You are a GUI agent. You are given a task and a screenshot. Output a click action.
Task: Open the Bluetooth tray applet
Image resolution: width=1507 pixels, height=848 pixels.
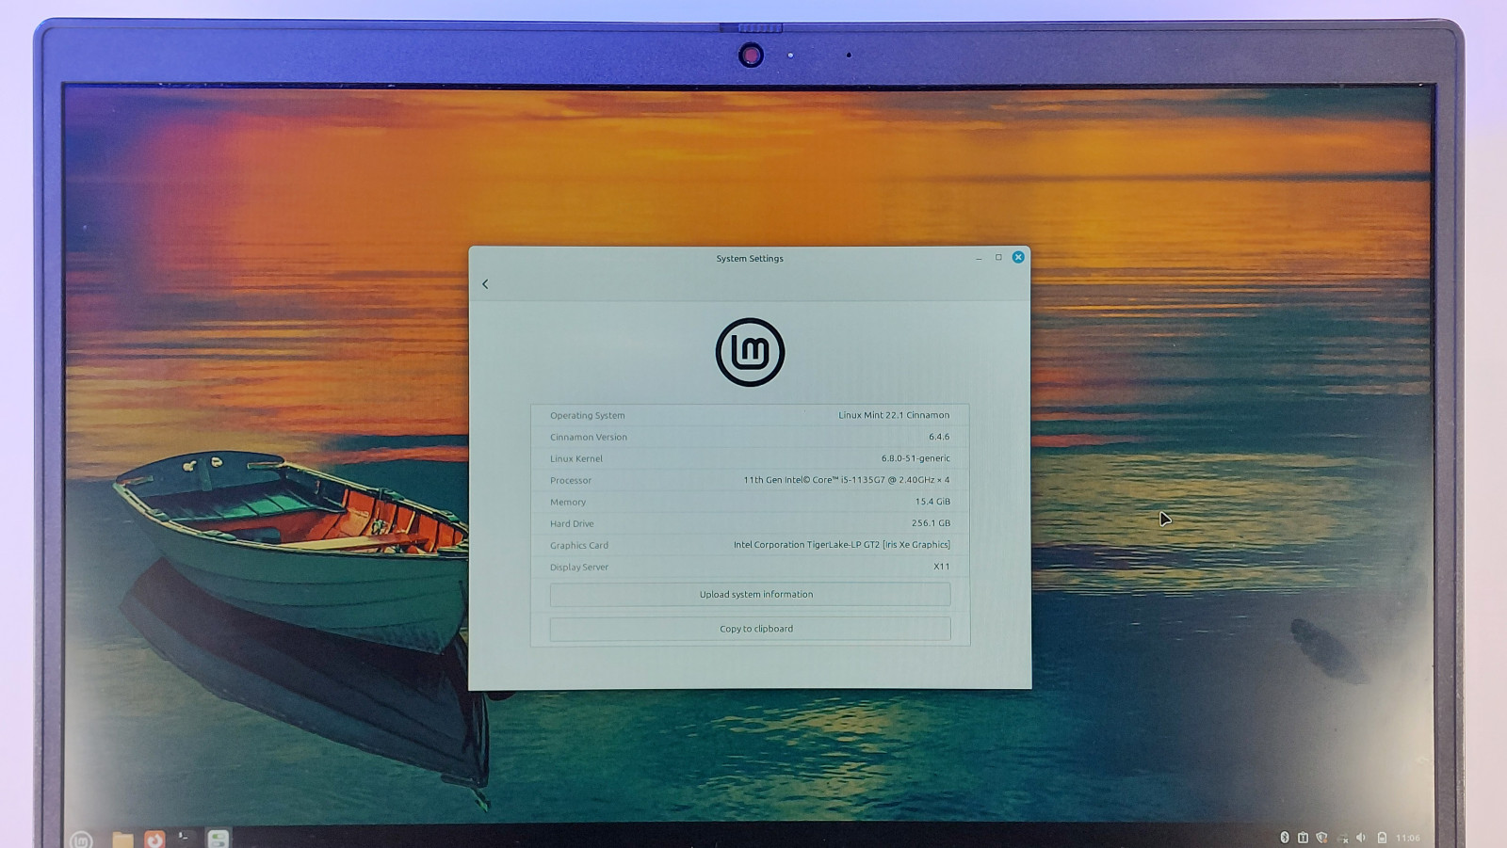pos(1284,838)
